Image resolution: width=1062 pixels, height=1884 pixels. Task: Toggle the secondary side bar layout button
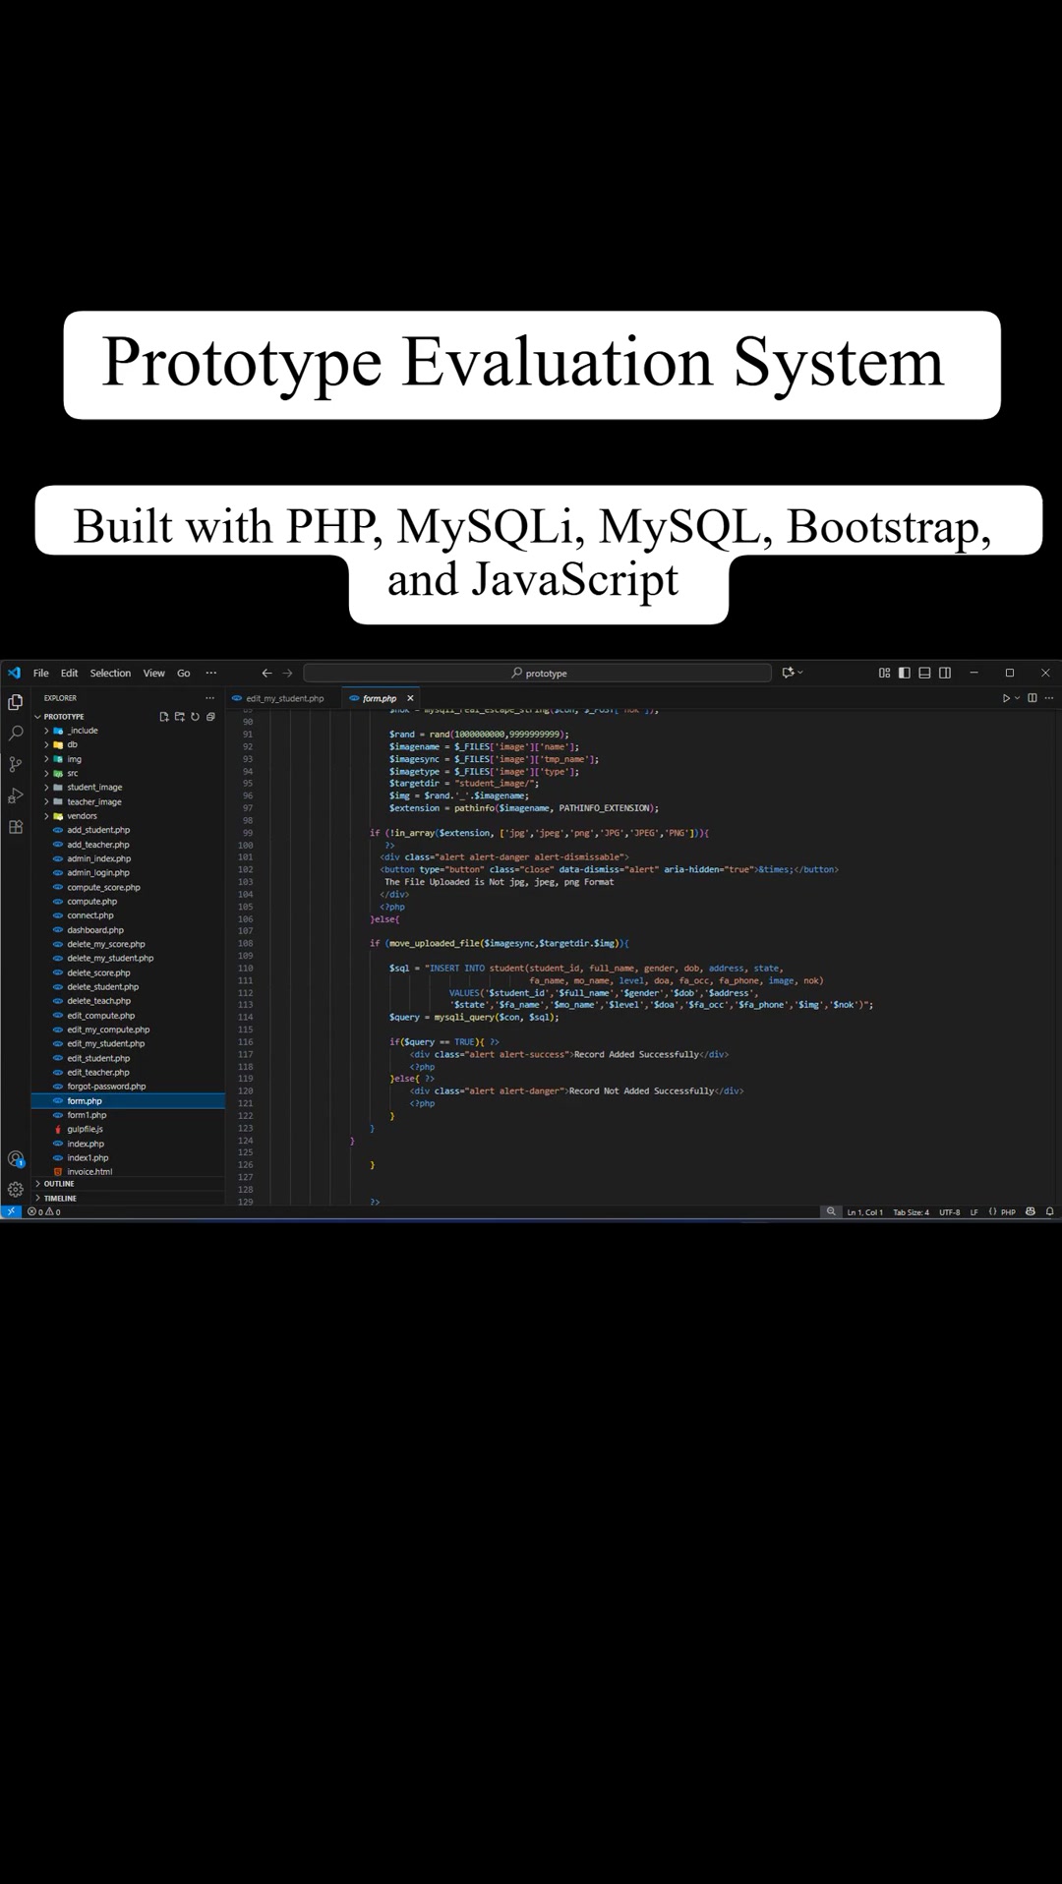coord(945,673)
